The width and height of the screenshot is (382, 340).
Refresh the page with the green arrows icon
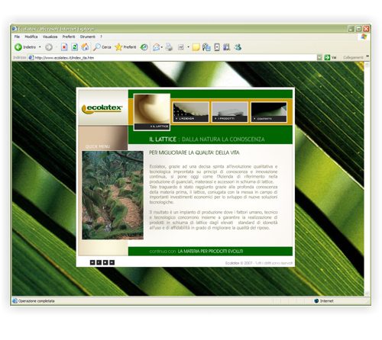point(75,47)
